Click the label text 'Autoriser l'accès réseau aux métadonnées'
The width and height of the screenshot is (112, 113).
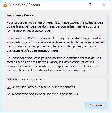[44, 87]
